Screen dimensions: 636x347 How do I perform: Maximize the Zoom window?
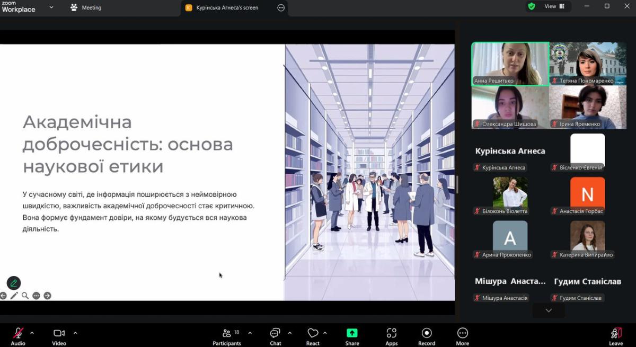point(607,6)
